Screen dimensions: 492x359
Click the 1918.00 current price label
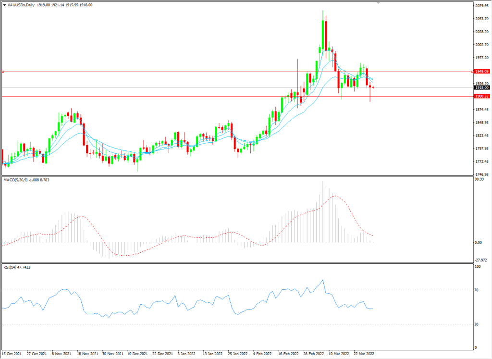click(x=481, y=87)
